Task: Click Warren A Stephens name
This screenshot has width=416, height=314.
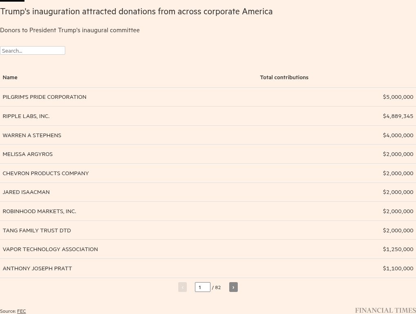Action: coord(32,135)
